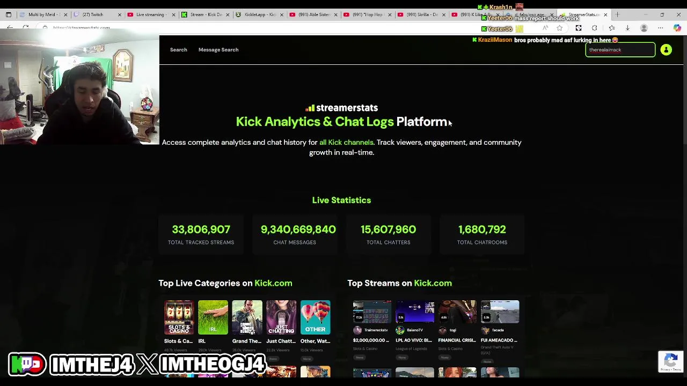Open Kick.com link in Top Live Categories

pyautogui.click(x=273, y=283)
